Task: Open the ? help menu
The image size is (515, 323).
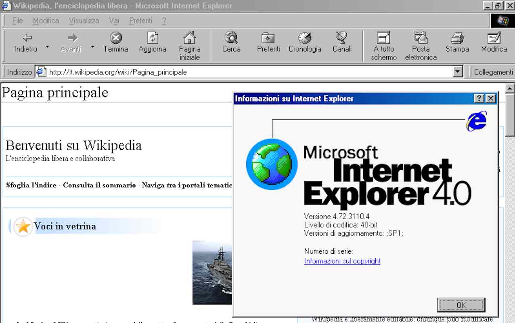Action: [164, 21]
